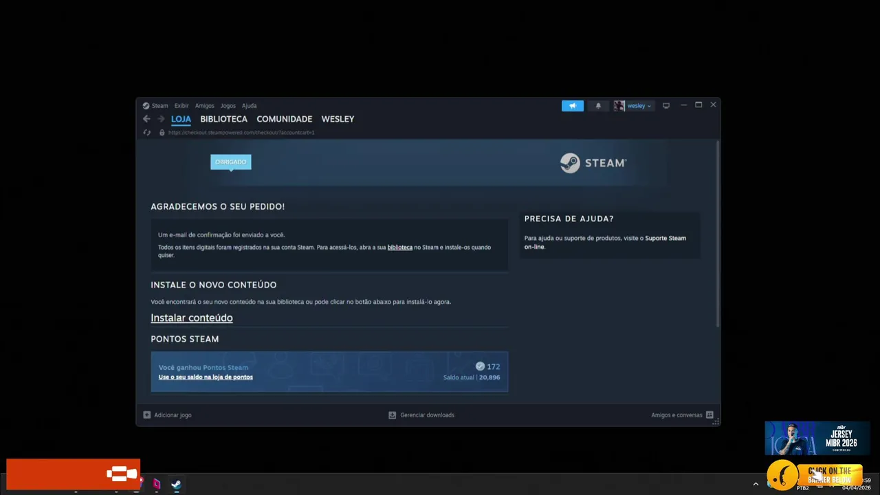Image resolution: width=880 pixels, height=495 pixels.
Task: Reload the checkout page
Action: [x=147, y=133]
